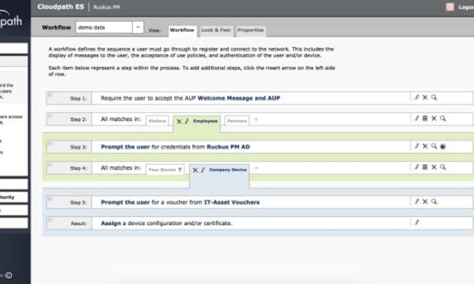This screenshot has width=474, height=284.
Task: Click the logout icon in top bar
Action: (x=450, y=7)
